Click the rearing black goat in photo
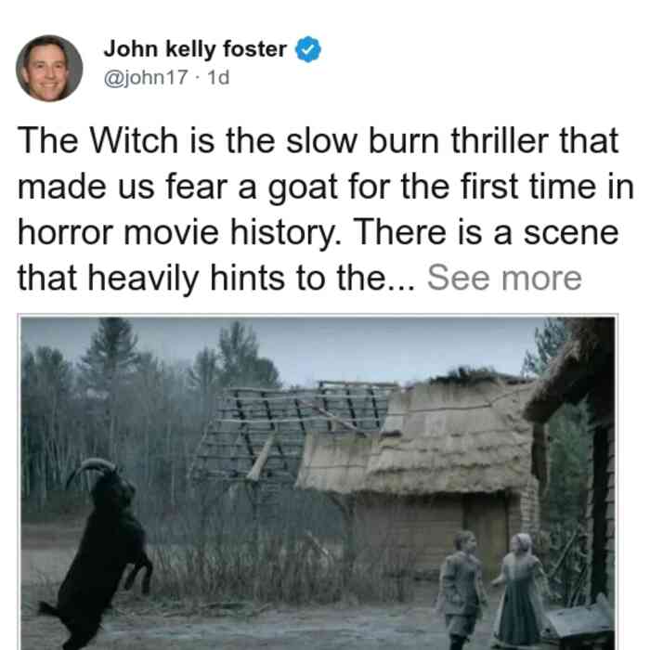Viewport: 650px width, 650px height. pyautogui.click(x=98, y=554)
